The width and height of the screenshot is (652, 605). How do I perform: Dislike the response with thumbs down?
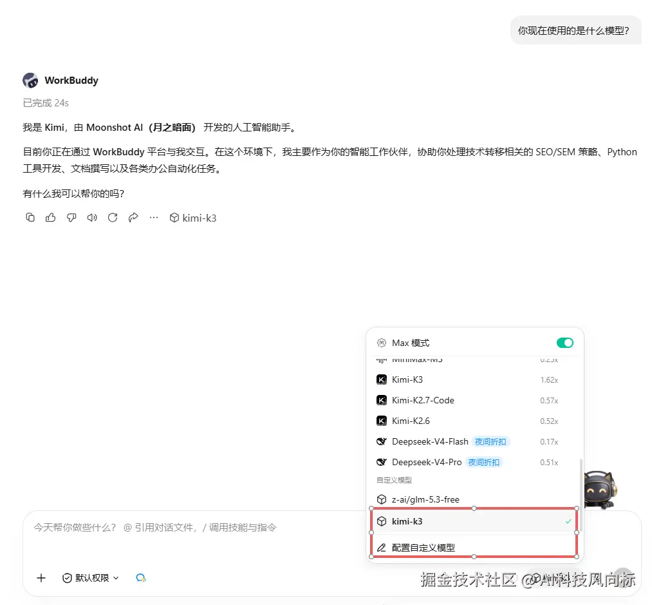click(x=71, y=217)
